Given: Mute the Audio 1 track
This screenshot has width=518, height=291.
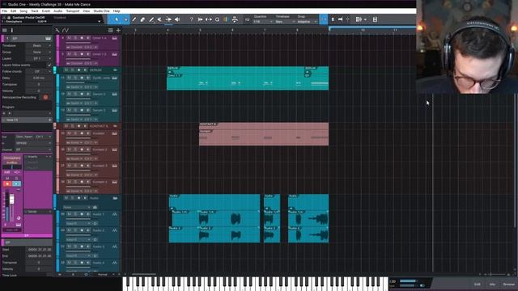Looking at the screenshot, I should tap(69, 214).
